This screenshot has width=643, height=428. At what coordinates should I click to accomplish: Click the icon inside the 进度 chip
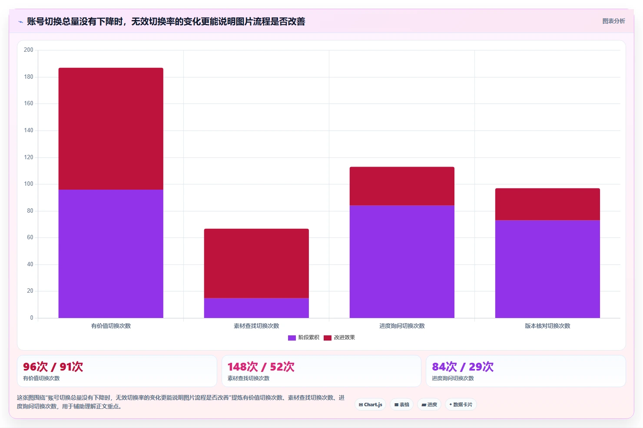pyautogui.click(x=424, y=405)
